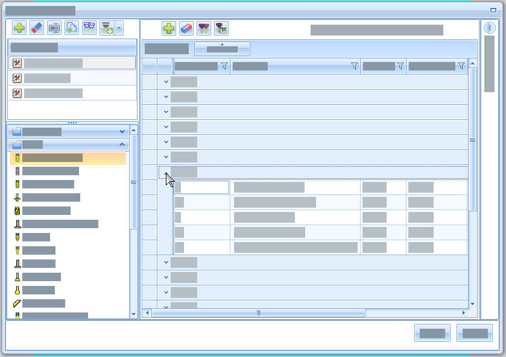506x357 pixels.
Task: Open the filter on the first grid column header
Action: [x=224, y=66]
